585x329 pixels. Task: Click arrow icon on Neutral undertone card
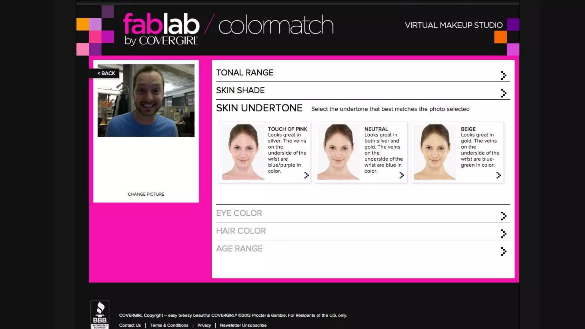click(402, 175)
